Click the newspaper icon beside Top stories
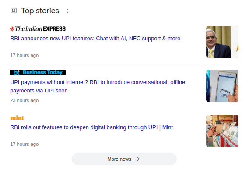The width and height of the screenshot is (249, 170). point(14,11)
